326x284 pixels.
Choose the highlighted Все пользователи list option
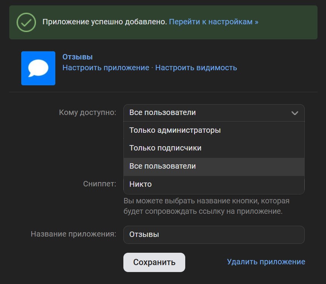click(x=214, y=167)
